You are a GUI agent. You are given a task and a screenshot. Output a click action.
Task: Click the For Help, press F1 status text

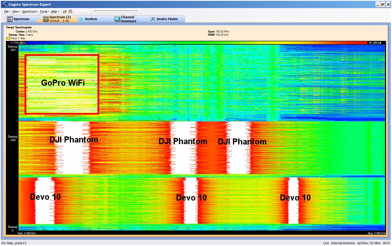click(x=14, y=243)
